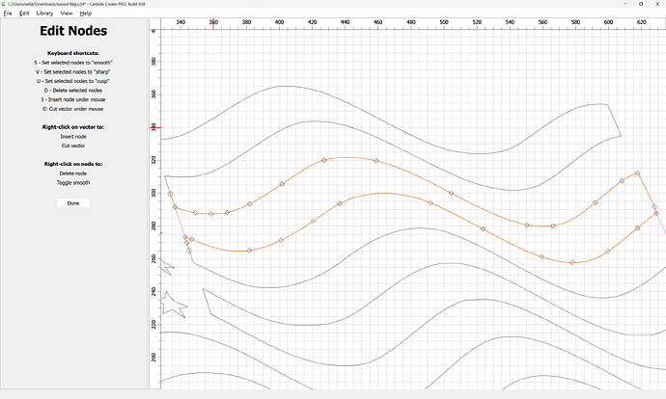
Task: Select node at upper orange curve's left peak
Action: click(324, 159)
